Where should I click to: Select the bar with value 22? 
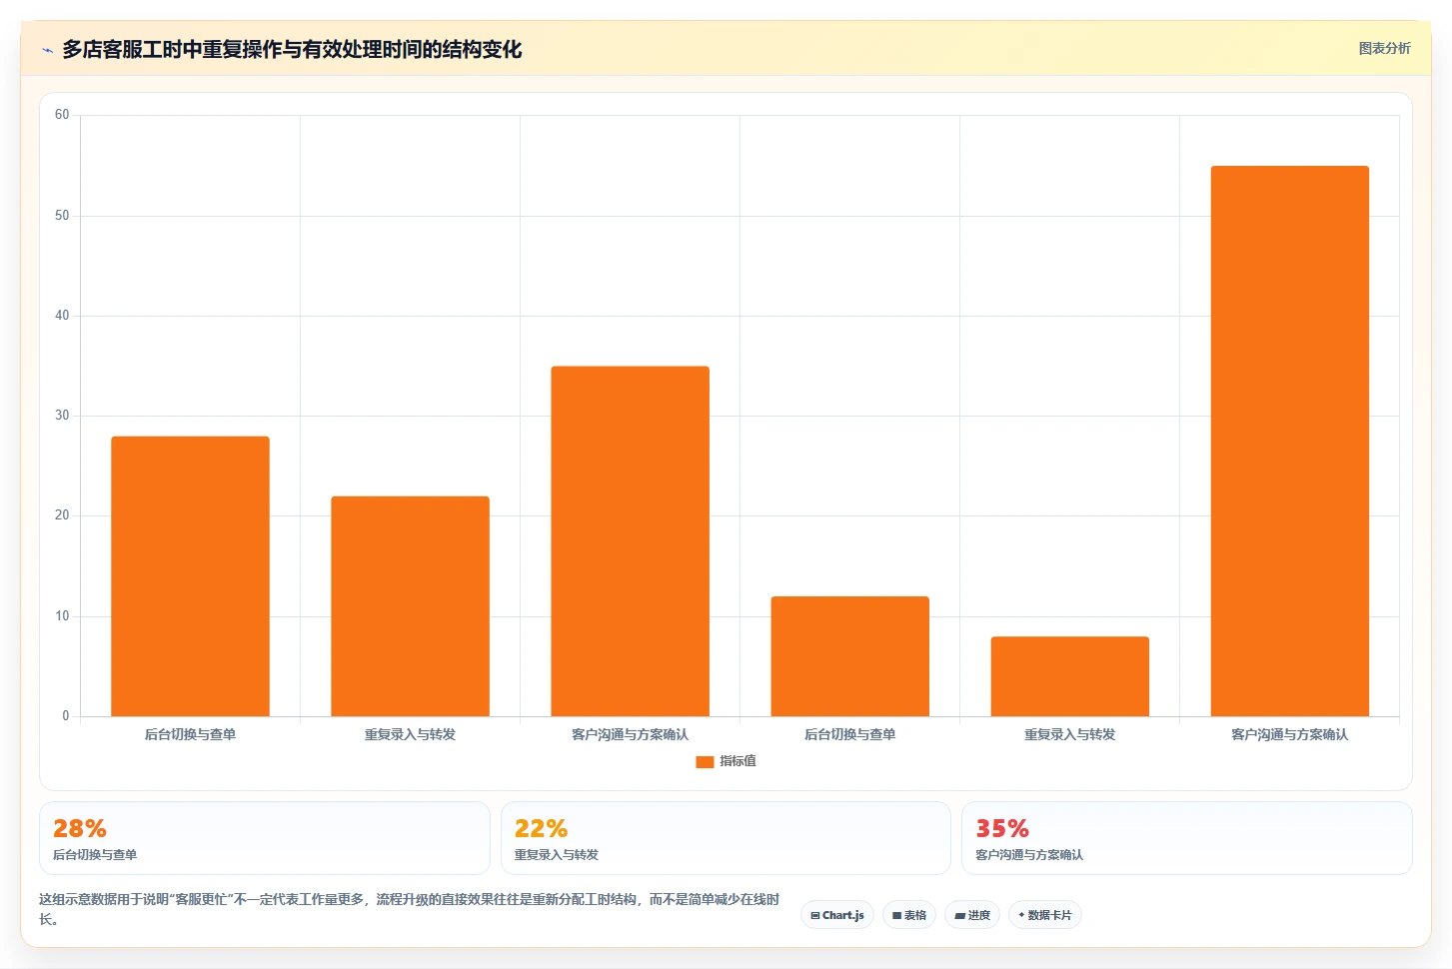click(x=410, y=606)
